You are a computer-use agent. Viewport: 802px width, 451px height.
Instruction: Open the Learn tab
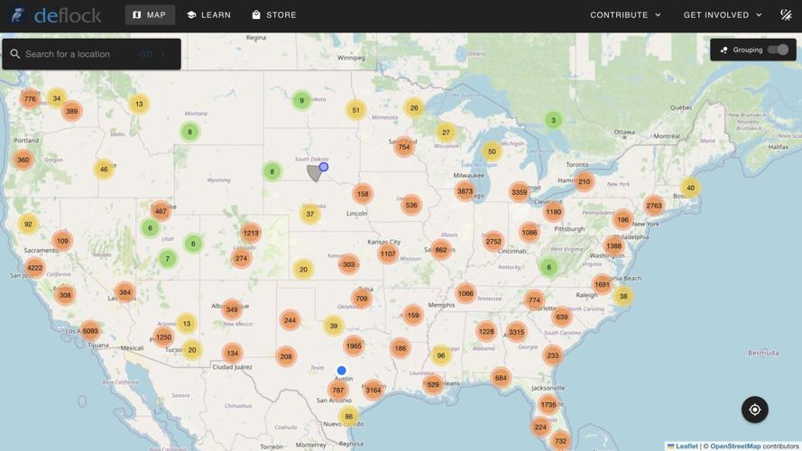(x=208, y=14)
